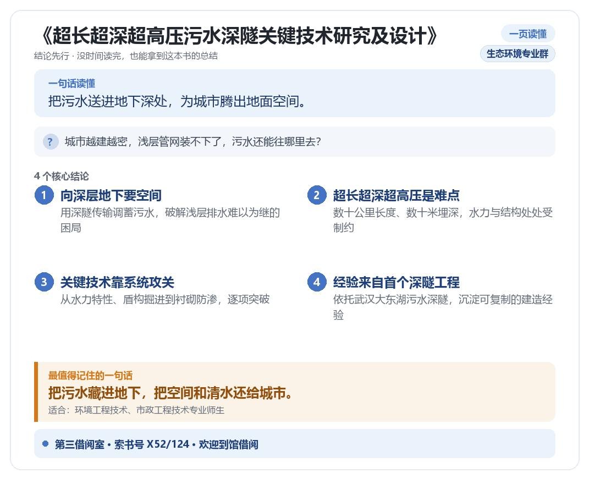The width and height of the screenshot is (589, 495).
Task: Click the heading 经验来自首个深隧工程
Action: click(x=397, y=282)
